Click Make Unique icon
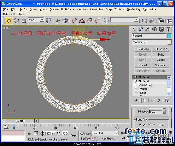 (152, 100)
